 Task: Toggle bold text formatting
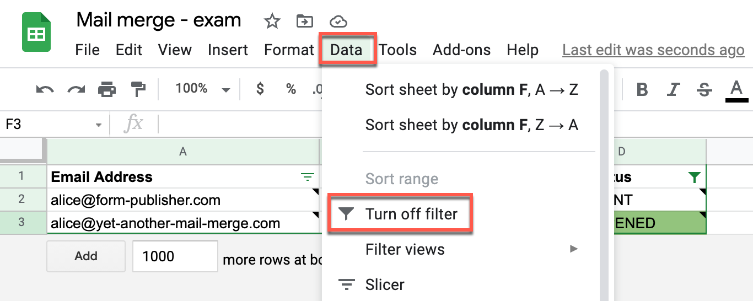pyautogui.click(x=642, y=89)
